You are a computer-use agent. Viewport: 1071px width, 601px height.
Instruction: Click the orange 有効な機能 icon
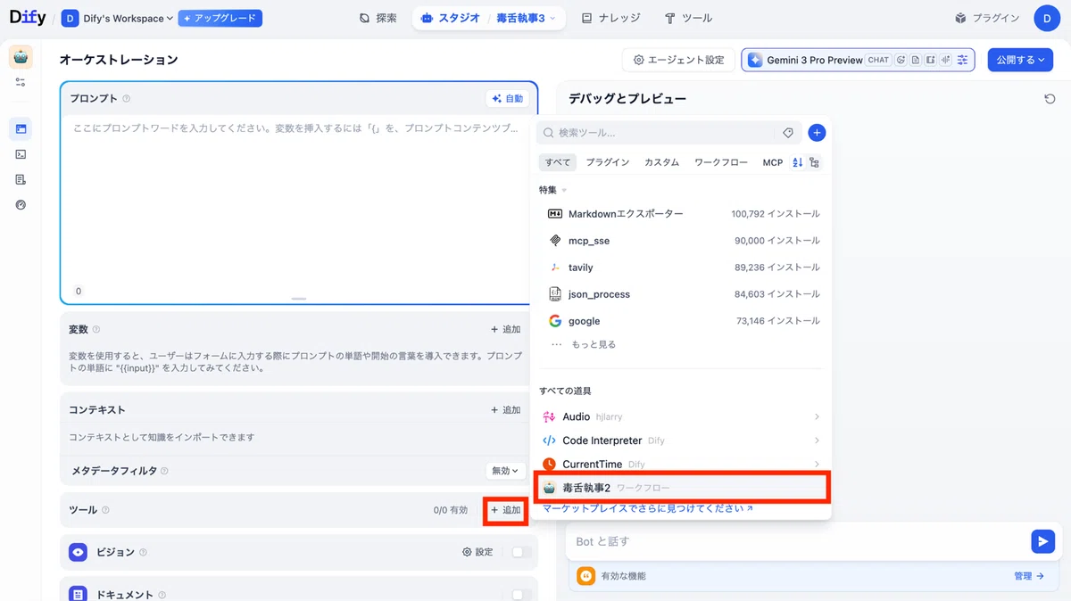click(585, 576)
